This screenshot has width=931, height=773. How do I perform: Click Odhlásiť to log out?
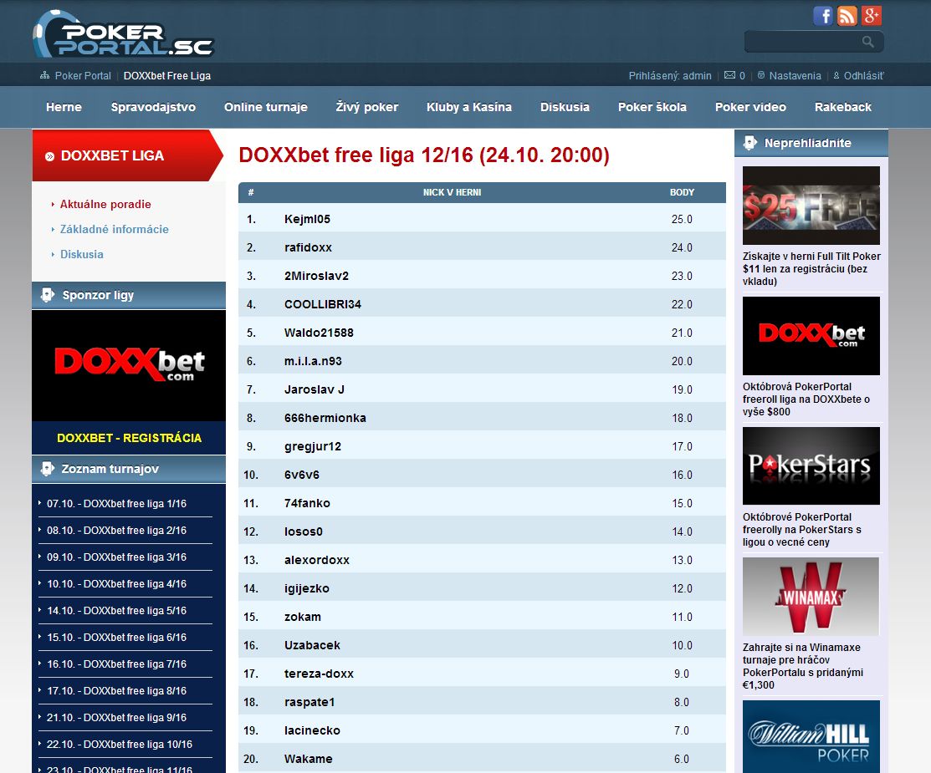pyautogui.click(x=863, y=75)
